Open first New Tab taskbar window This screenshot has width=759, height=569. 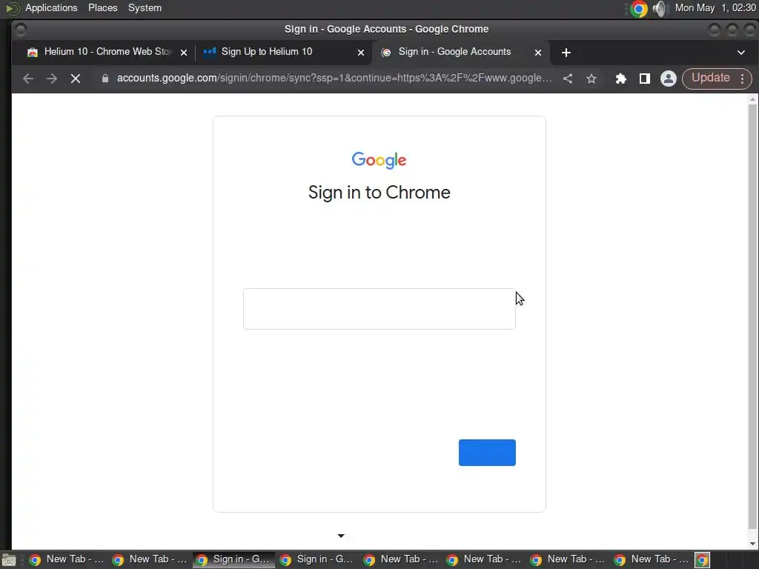click(67, 560)
